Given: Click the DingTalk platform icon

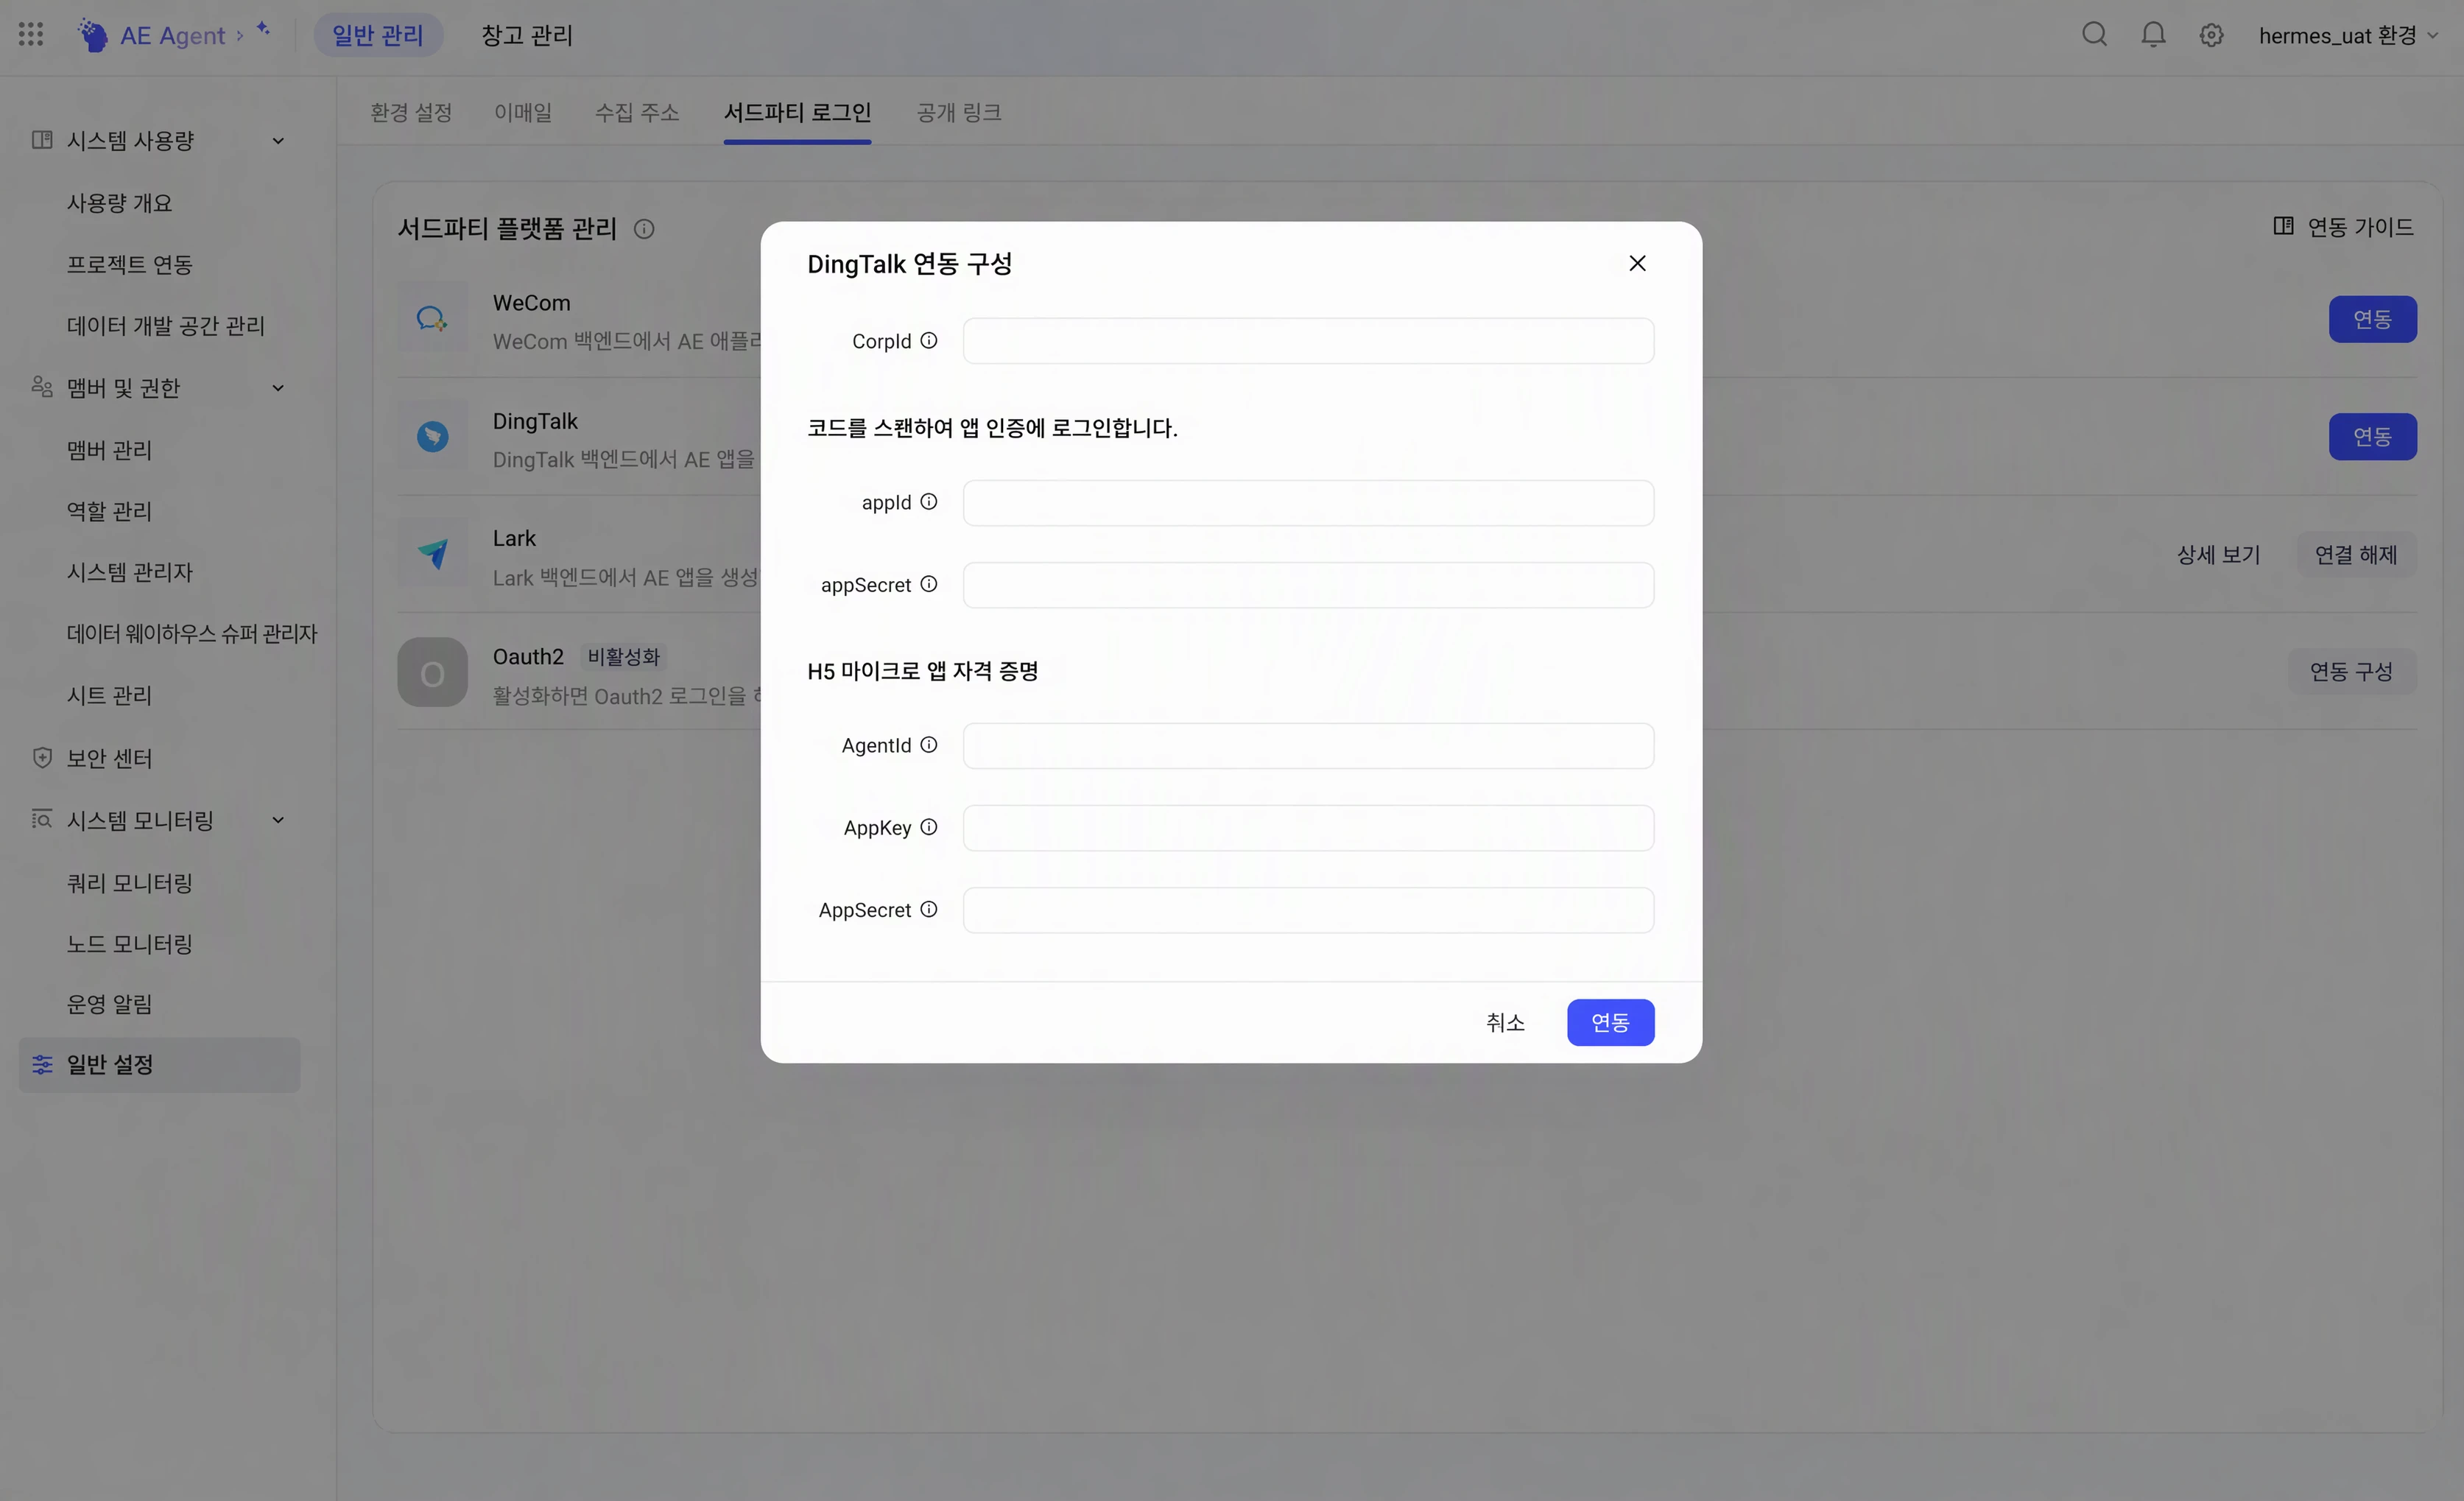Looking at the screenshot, I should pos(432,437).
